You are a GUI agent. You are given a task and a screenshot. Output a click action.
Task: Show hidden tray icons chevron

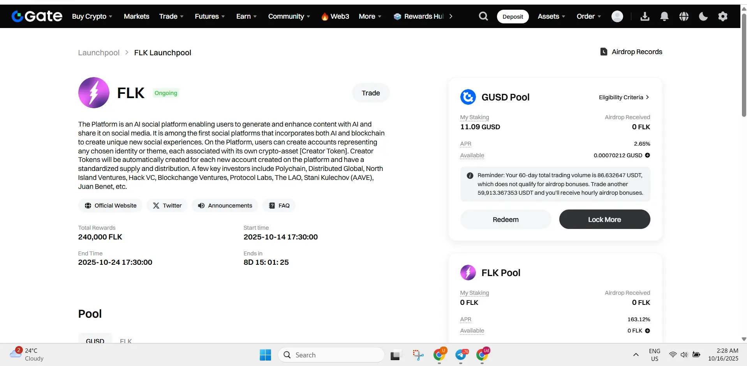tap(636, 355)
